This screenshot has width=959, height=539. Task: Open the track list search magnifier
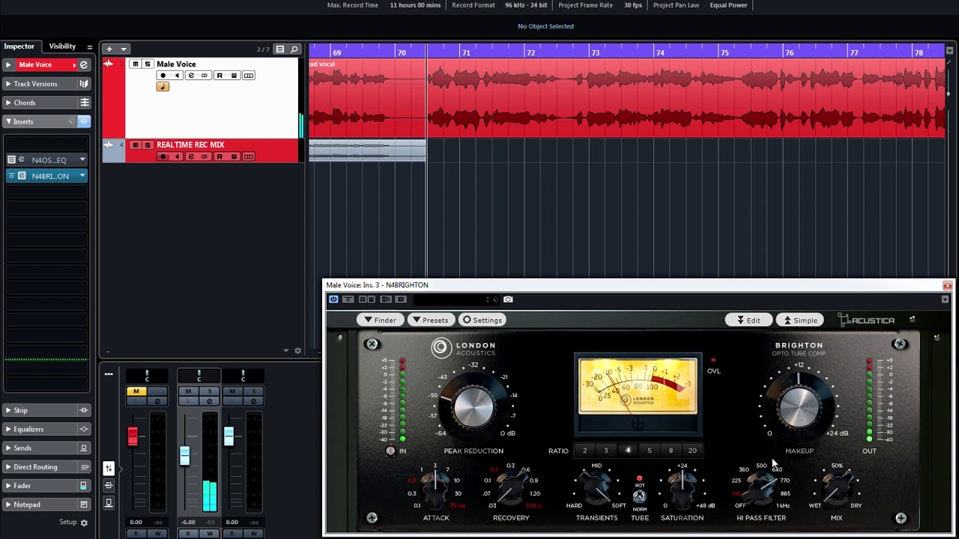[x=294, y=49]
